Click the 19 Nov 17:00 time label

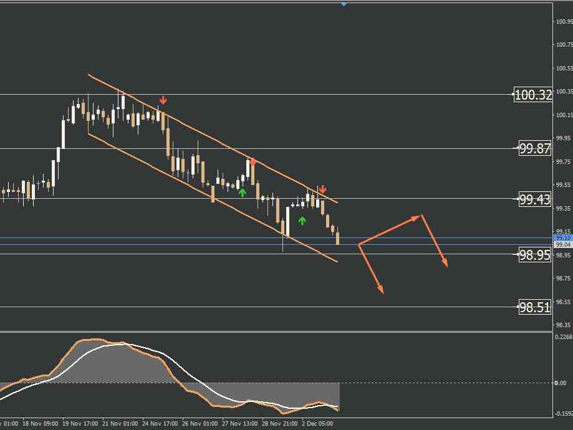(x=80, y=424)
